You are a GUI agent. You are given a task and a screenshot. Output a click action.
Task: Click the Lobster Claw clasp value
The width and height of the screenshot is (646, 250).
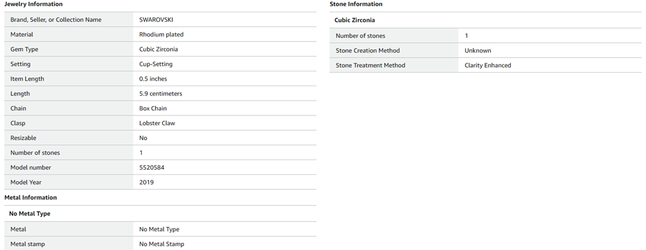coord(157,123)
